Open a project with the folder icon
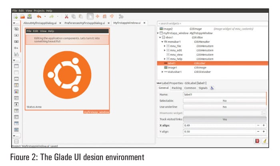The height and width of the screenshot is (166, 280). 22,16
